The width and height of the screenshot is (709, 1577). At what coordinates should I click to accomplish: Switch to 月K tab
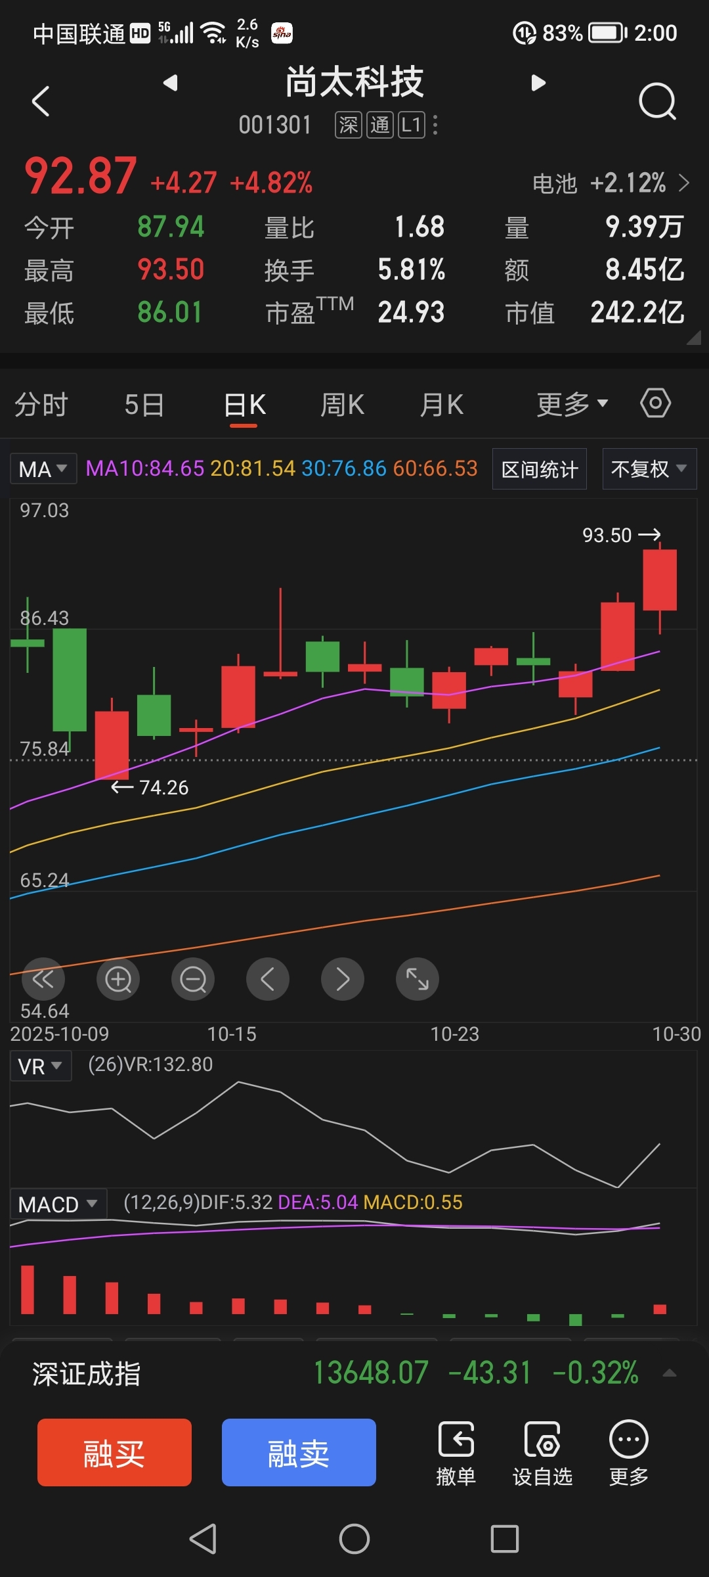(x=442, y=404)
